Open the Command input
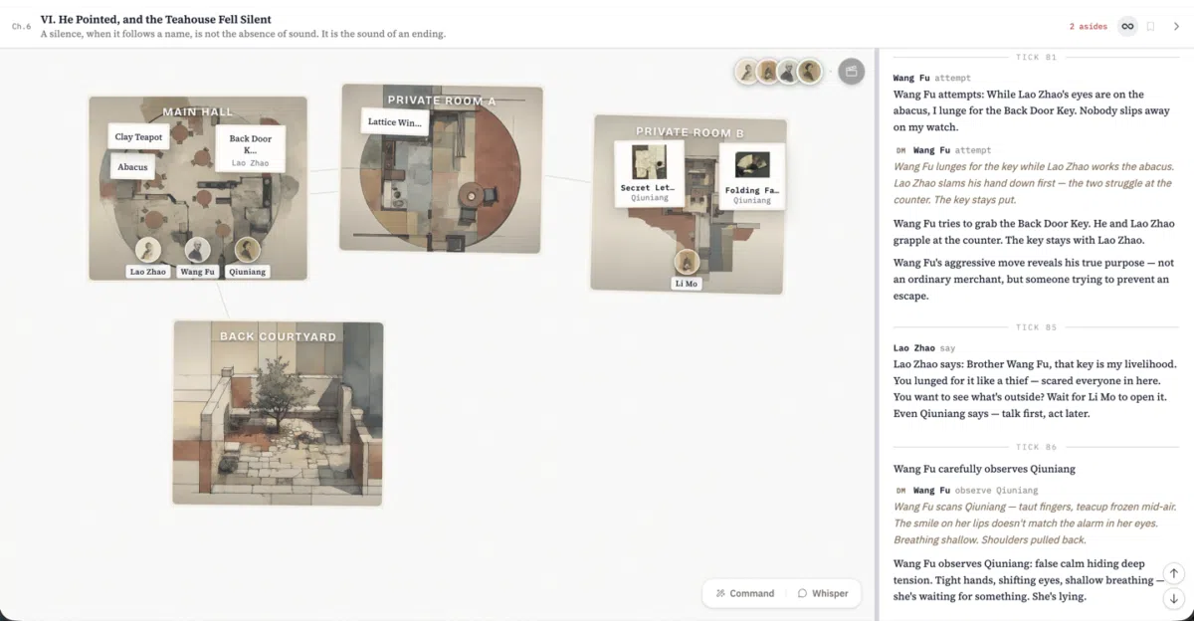Screen dimensions: 1194x627 (744, 593)
